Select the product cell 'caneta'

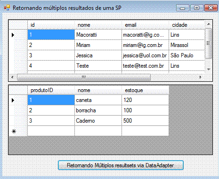98,100
